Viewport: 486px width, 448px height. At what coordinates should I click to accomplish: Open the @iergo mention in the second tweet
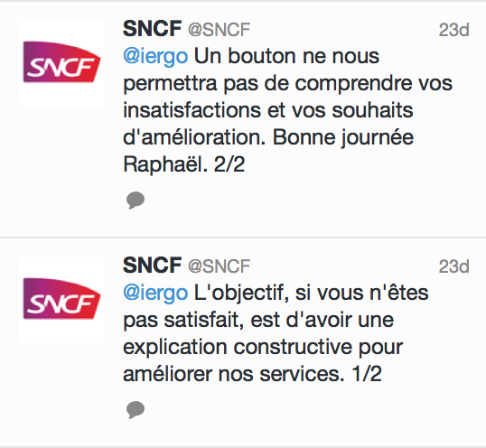pos(155,294)
